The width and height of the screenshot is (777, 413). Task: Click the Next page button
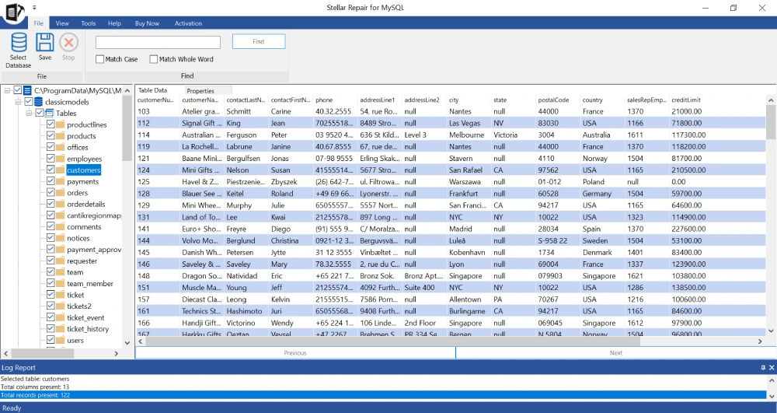coord(616,353)
